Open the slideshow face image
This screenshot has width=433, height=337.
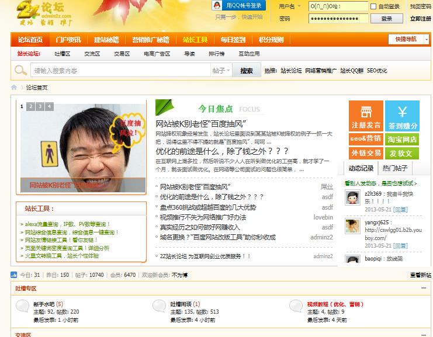[83, 148]
